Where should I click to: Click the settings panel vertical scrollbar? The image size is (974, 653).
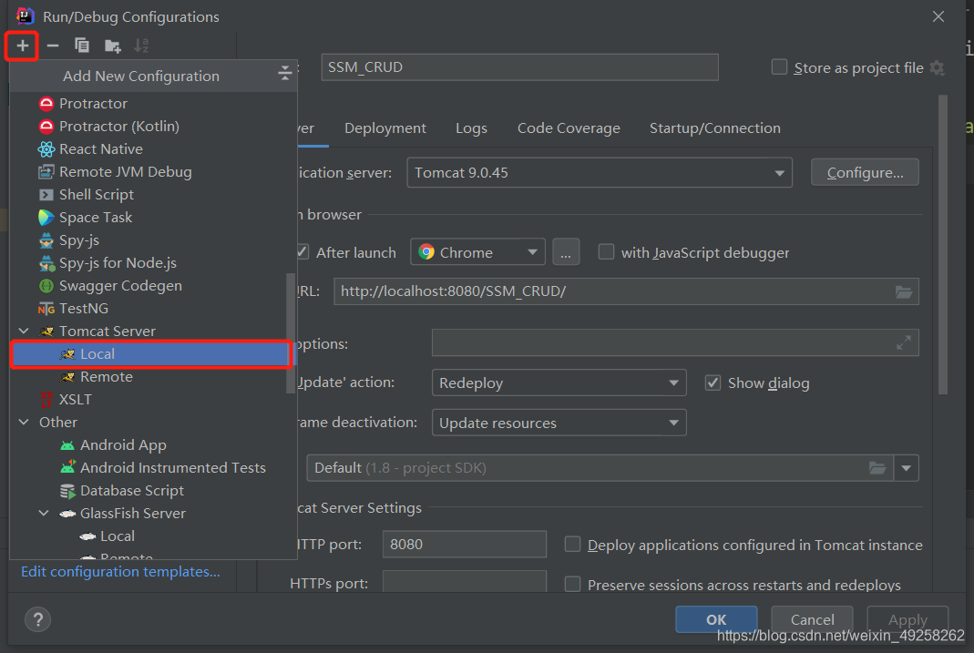(942, 245)
